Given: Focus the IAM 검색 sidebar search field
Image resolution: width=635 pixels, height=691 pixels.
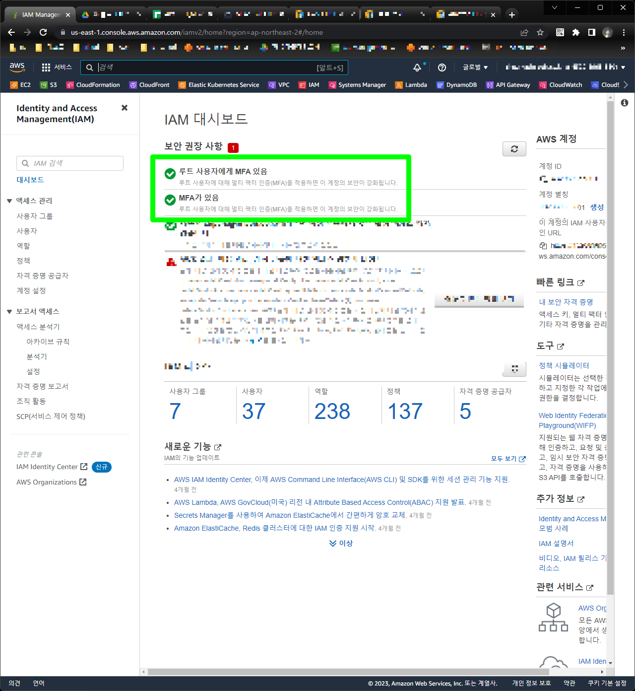Looking at the screenshot, I should tap(70, 163).
